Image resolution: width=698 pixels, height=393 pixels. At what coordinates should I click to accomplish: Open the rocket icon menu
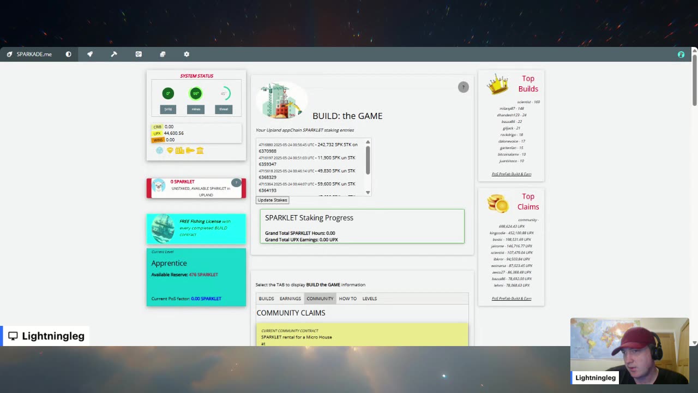[90, 54]
